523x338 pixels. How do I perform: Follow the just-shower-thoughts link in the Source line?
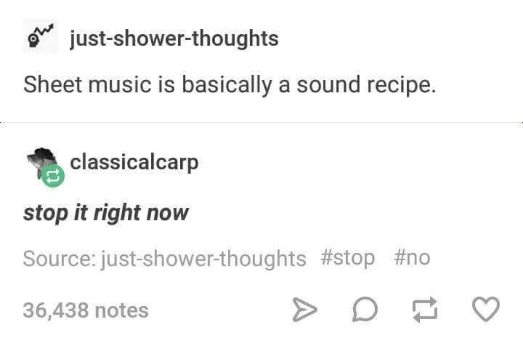coord(203,259)
